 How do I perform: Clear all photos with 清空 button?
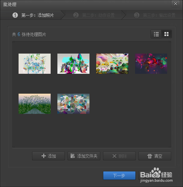tap(155, 156)
